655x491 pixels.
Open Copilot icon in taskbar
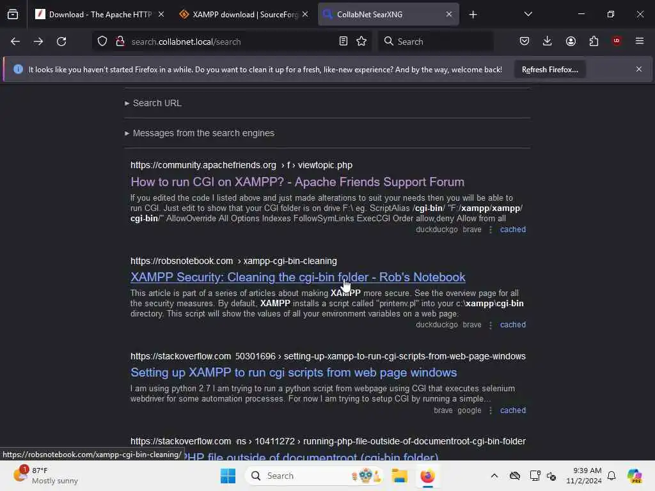(x=635, y=476)
